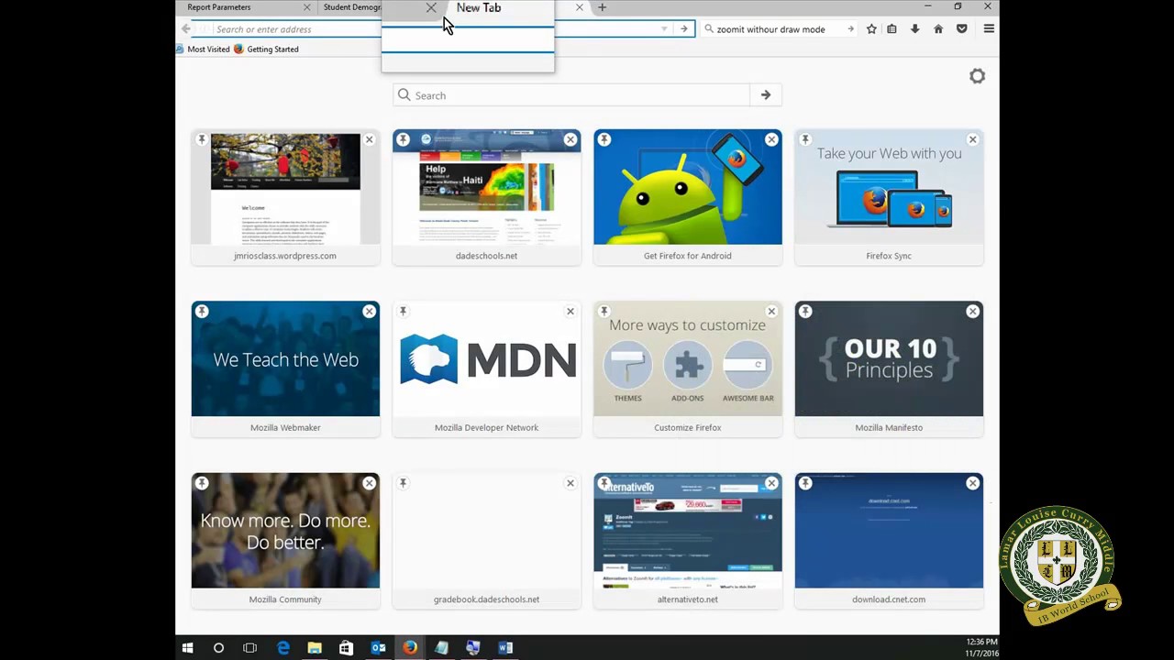Bookmark this page with the star icon
This screenshot has height=660, width=1174.
click(x=871, y=29)
